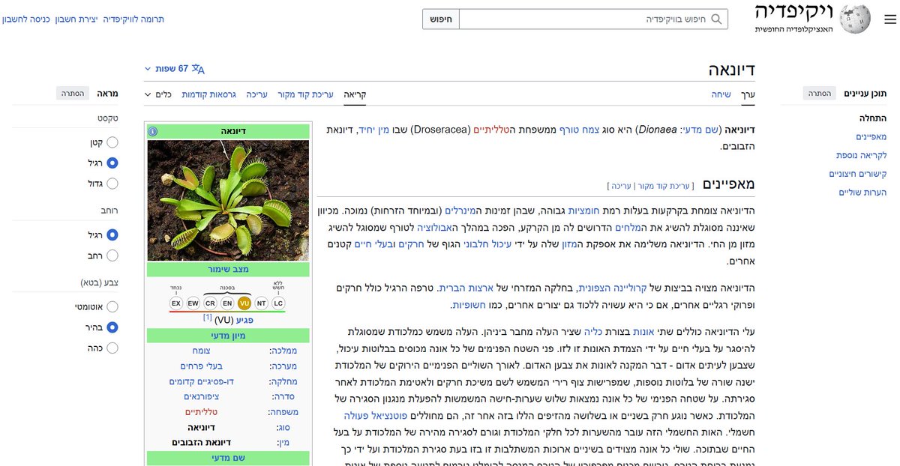Set width to רגיל under רוחב
This screenshot has width=900, height=466.
pos(112,234)
